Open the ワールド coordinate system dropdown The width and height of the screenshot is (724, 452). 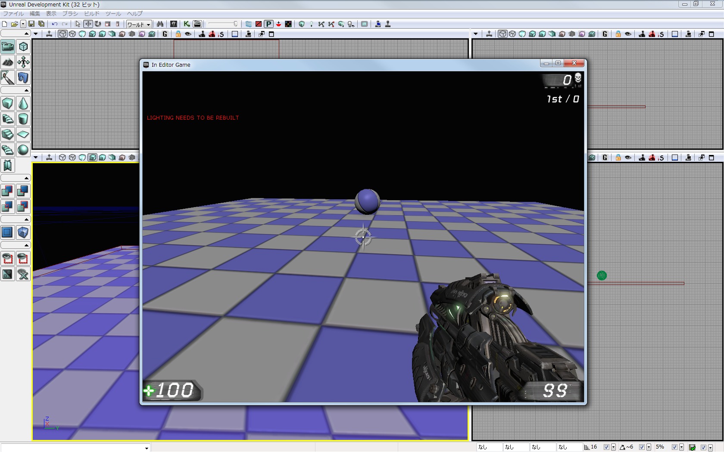click(x=139, y=25)
